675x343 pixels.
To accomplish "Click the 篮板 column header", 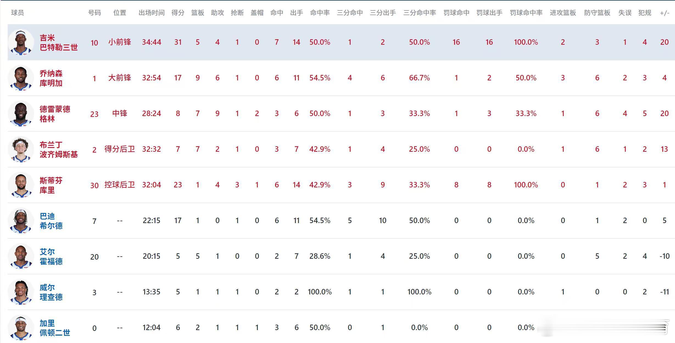I will click(197, 13).
